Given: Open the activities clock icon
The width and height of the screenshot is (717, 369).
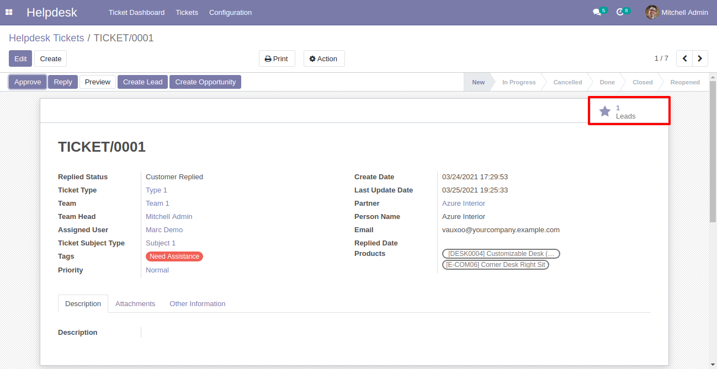Looking at the screenshot, I should pos(620,12).
